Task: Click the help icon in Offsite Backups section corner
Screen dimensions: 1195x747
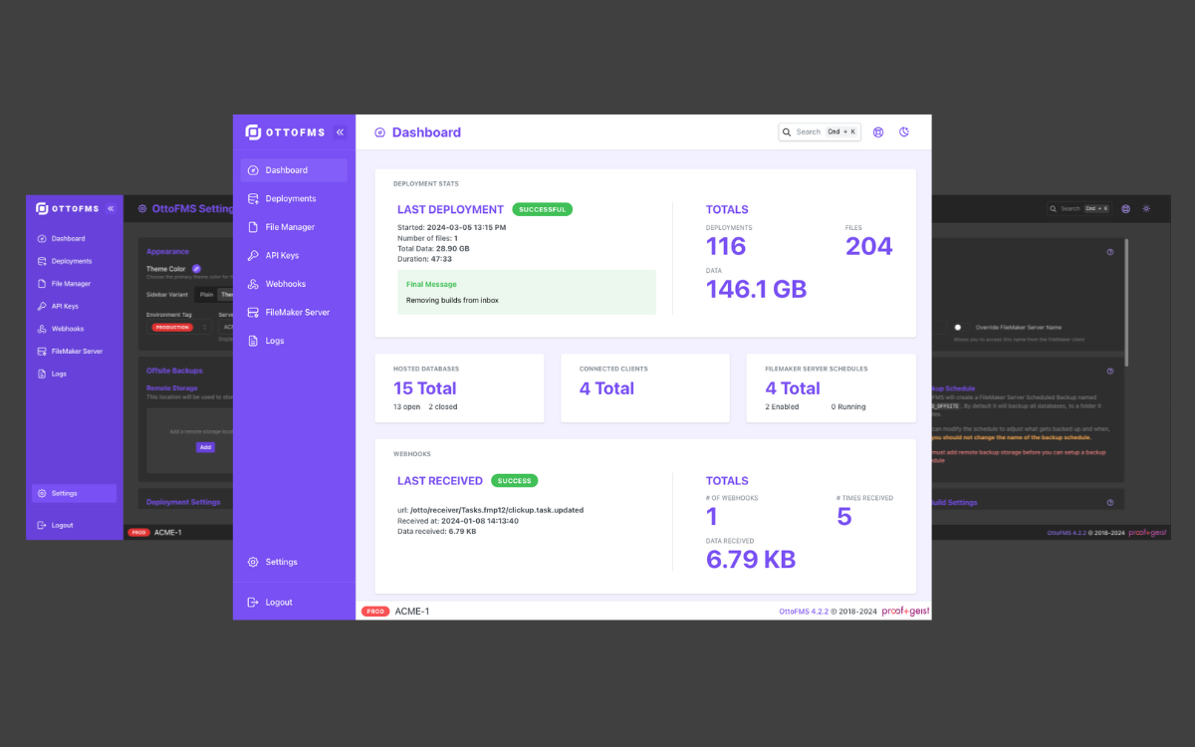Action: pyautogui.click(x=1110, y=371)
